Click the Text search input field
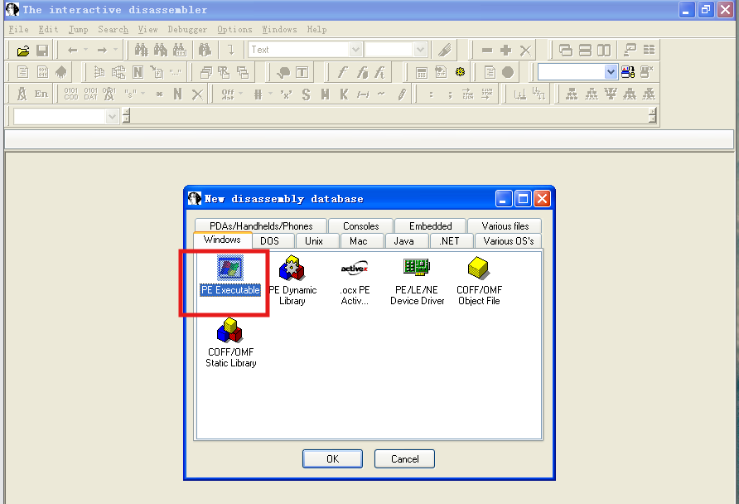 (x=299, y=50)
